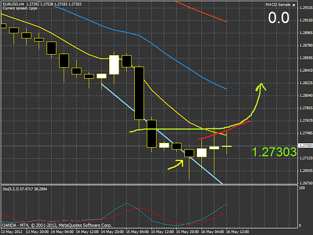Click the stochastic 100 level label

point(302,188)
